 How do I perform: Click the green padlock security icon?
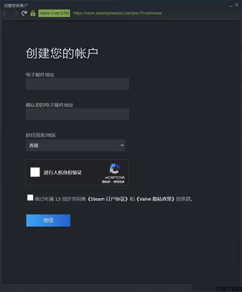pos(33,13)
